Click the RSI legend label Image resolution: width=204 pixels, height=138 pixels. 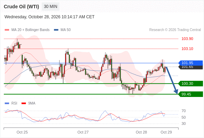[14, 103]
